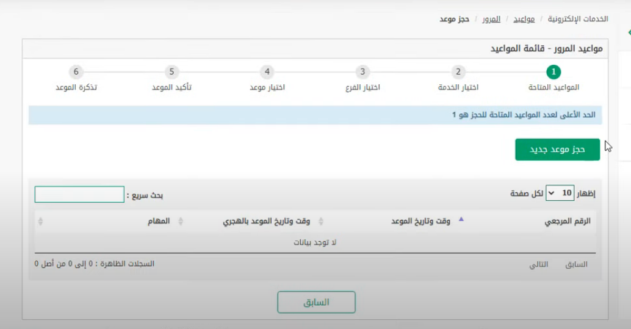Go to الخدمات الإلكترونية breadcrumb
The height and width of the screenshot is (329, 631).
[578, 19]
